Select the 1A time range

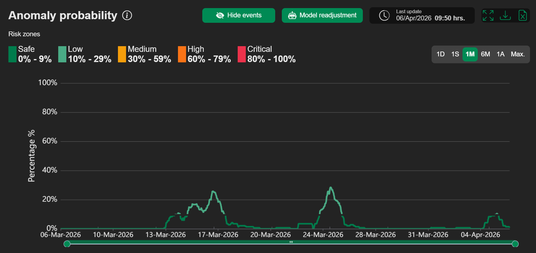point(500,54)
